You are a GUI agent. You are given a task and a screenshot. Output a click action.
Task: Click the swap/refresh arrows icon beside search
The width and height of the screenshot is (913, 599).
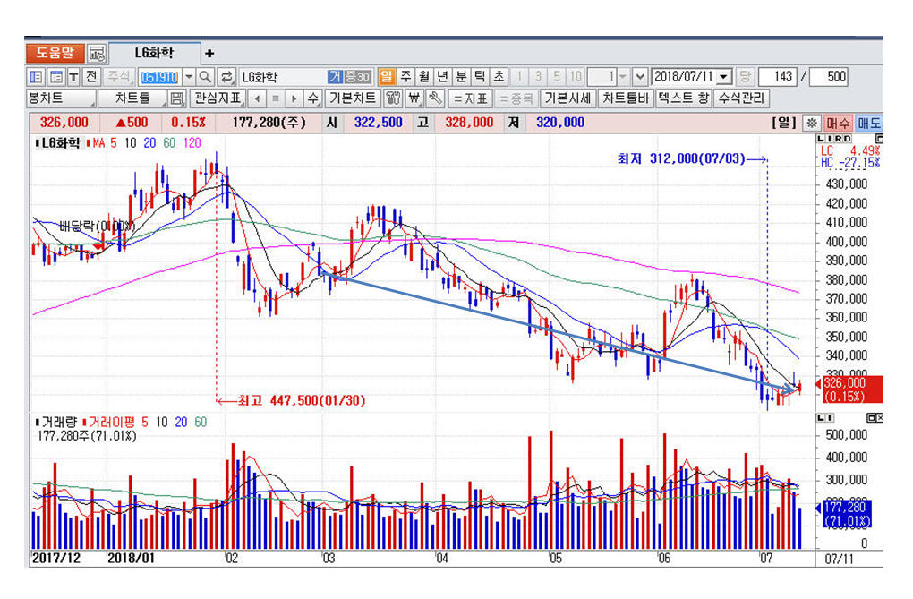(226, 77)
